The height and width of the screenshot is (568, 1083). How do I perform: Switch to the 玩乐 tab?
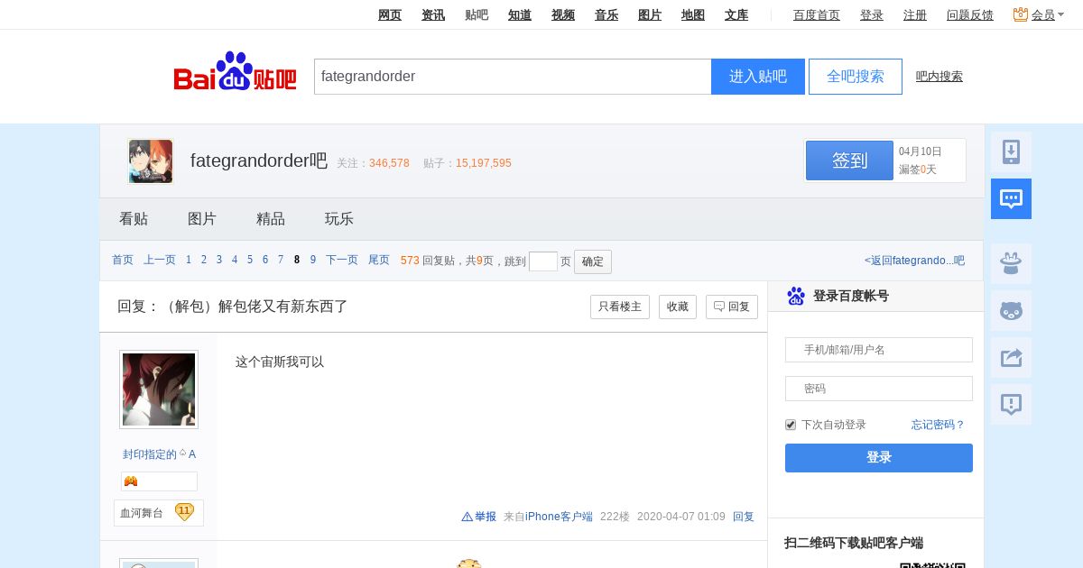(x=339, y=219)
